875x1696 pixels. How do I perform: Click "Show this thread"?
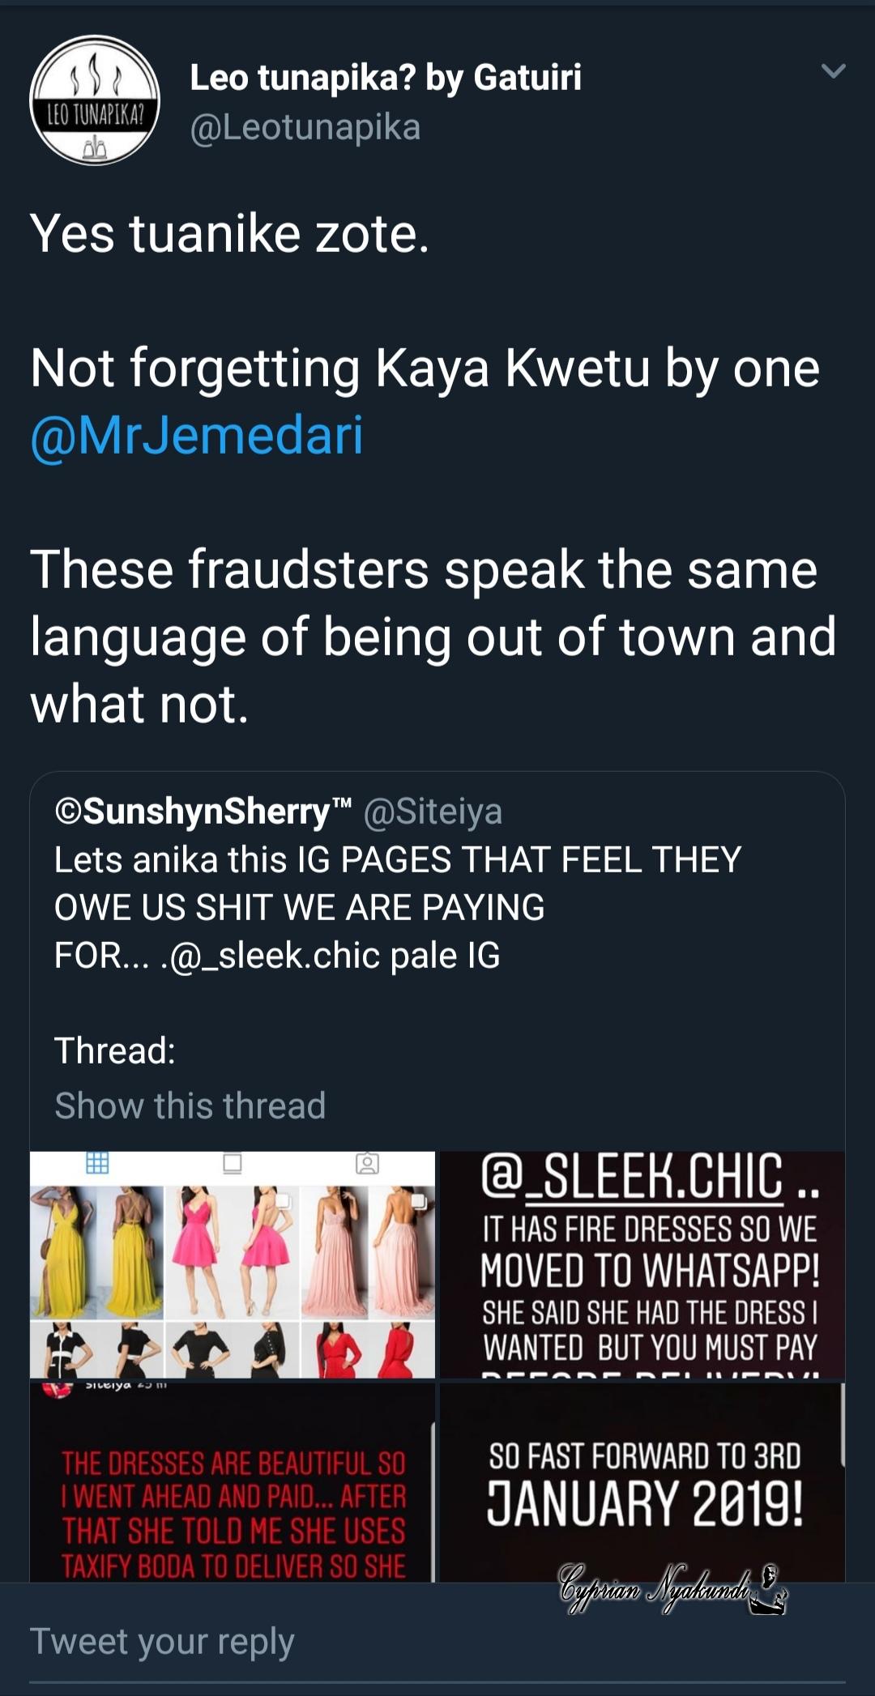(190, 1106)
